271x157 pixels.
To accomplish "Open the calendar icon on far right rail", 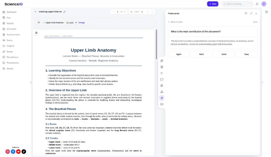I will (x=267, y=12).
